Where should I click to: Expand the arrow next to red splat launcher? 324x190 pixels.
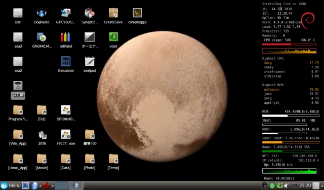click(53, 185)
